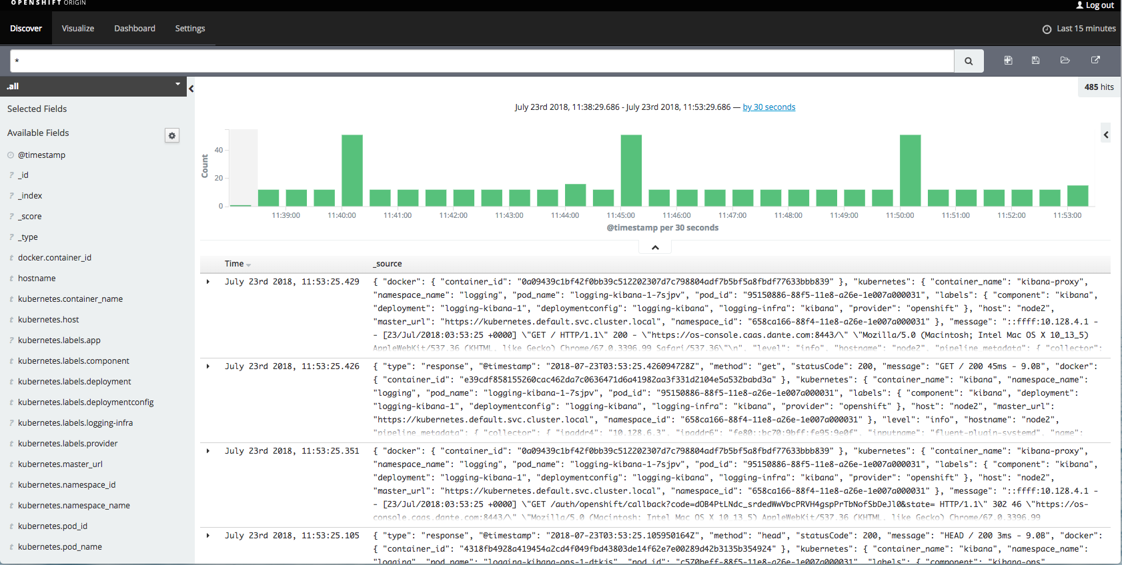Click the New Search icon
This screenshot has height=565, width=1122.
(x=1008, y=60)
